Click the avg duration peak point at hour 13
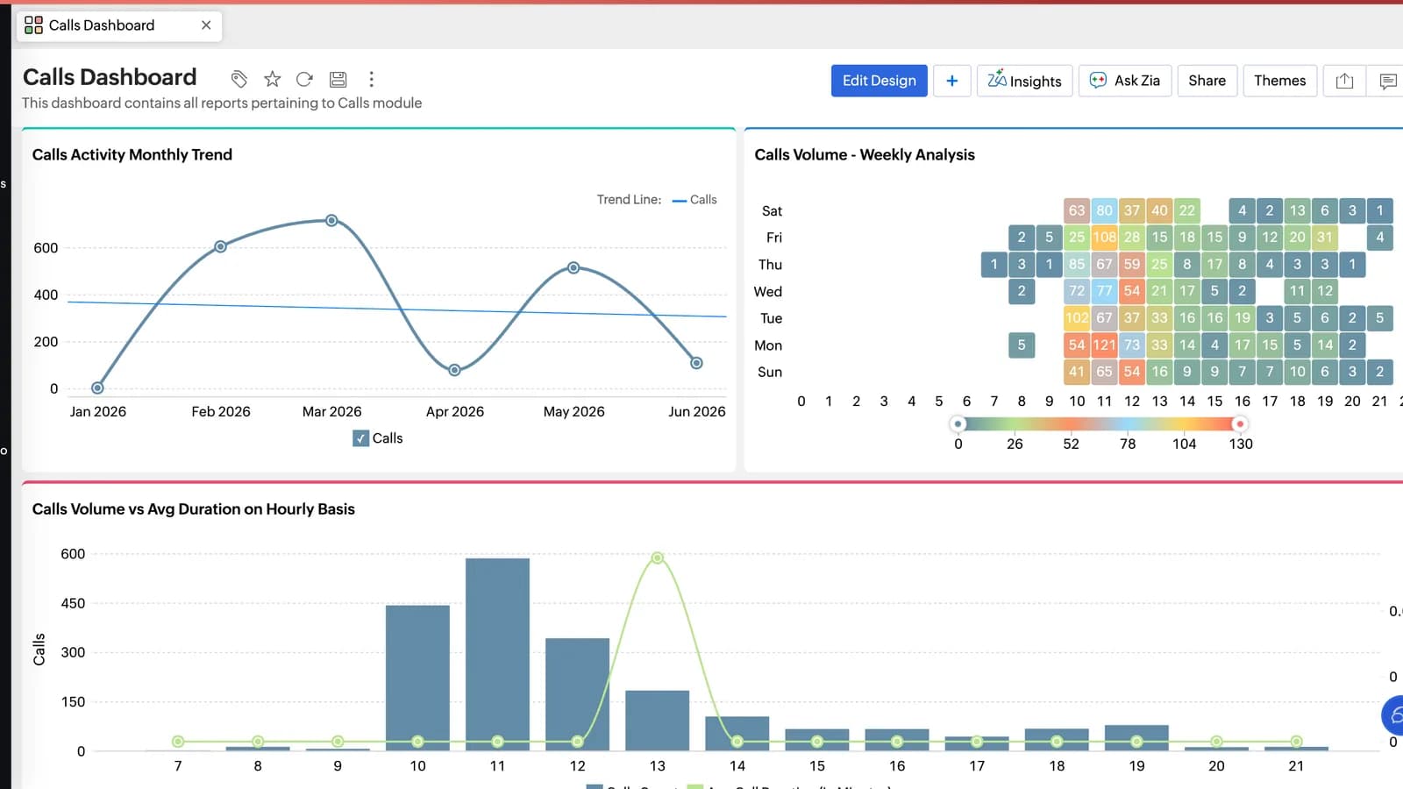 [x=658, y=558]
